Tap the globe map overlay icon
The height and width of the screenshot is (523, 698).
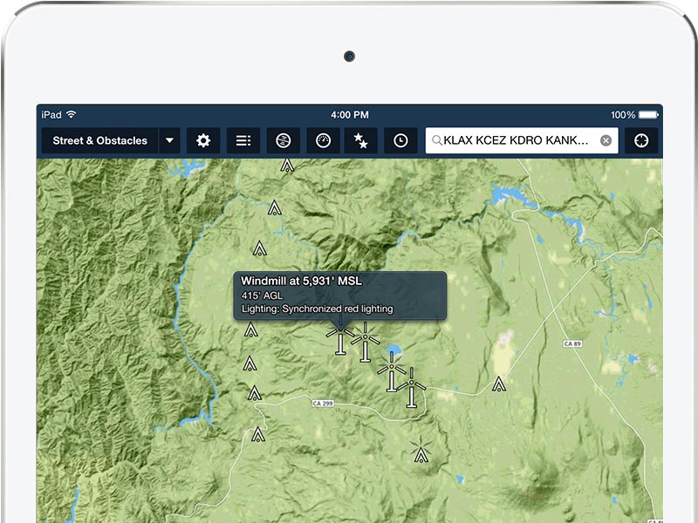coord(284,140)
